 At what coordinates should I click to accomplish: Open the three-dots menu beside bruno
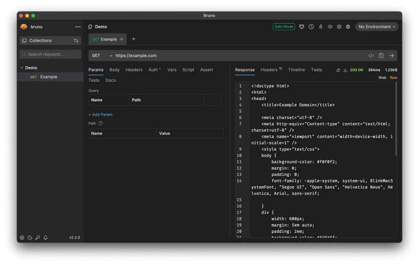(78, 27)
